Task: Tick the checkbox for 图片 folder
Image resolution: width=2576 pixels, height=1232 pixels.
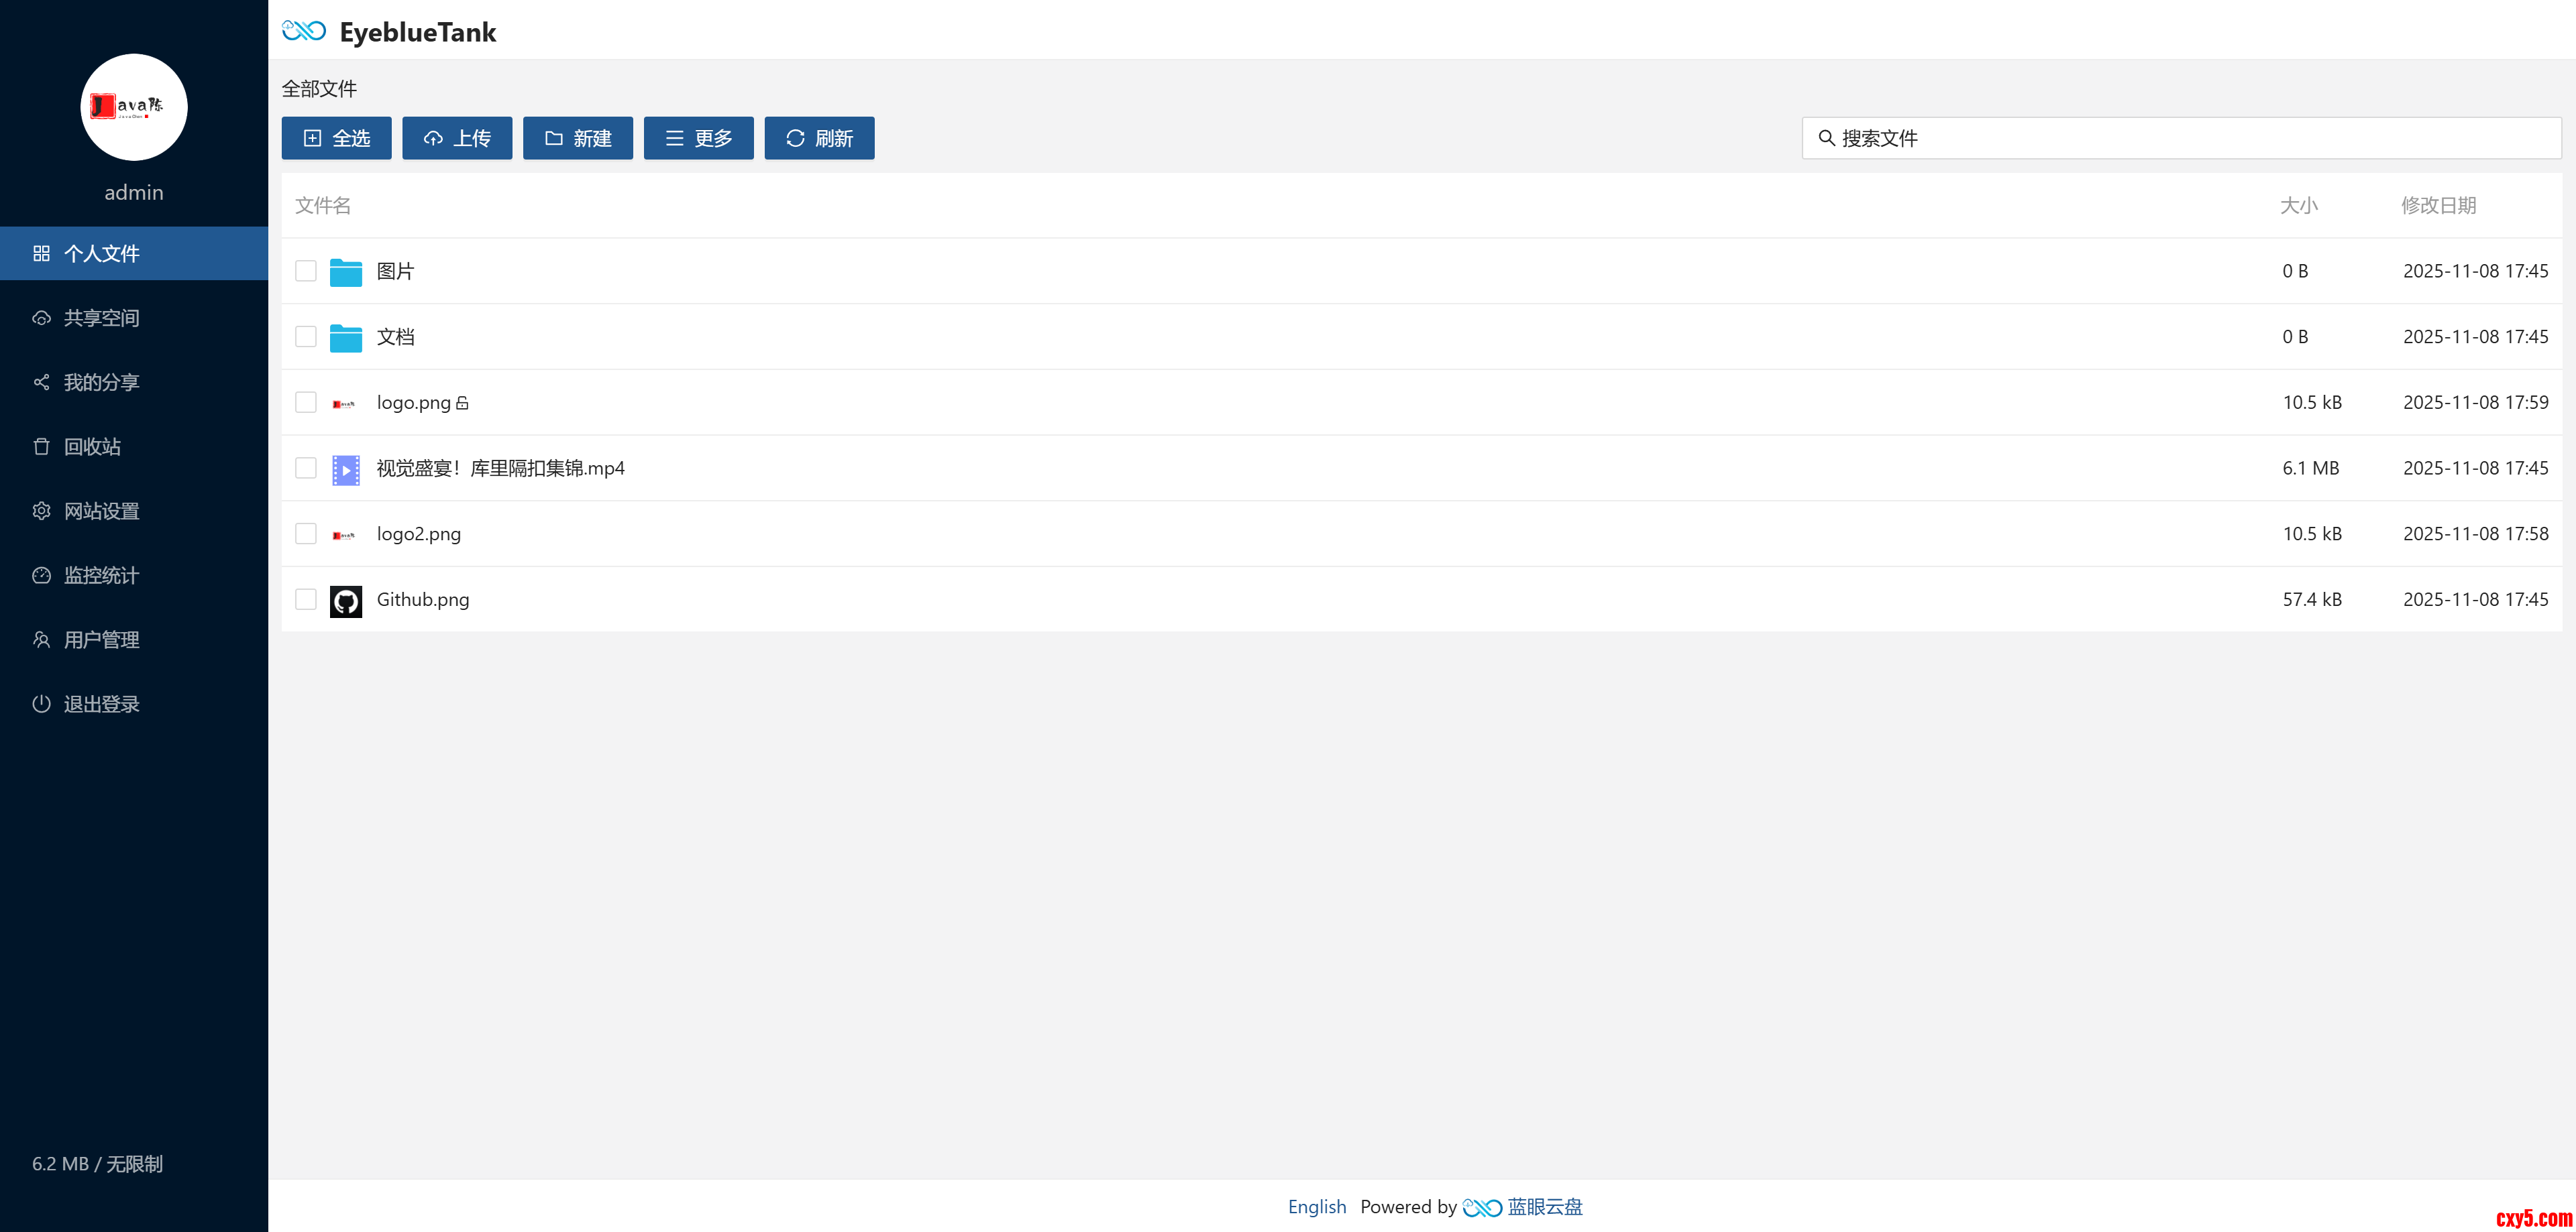Action: point(305,271)
